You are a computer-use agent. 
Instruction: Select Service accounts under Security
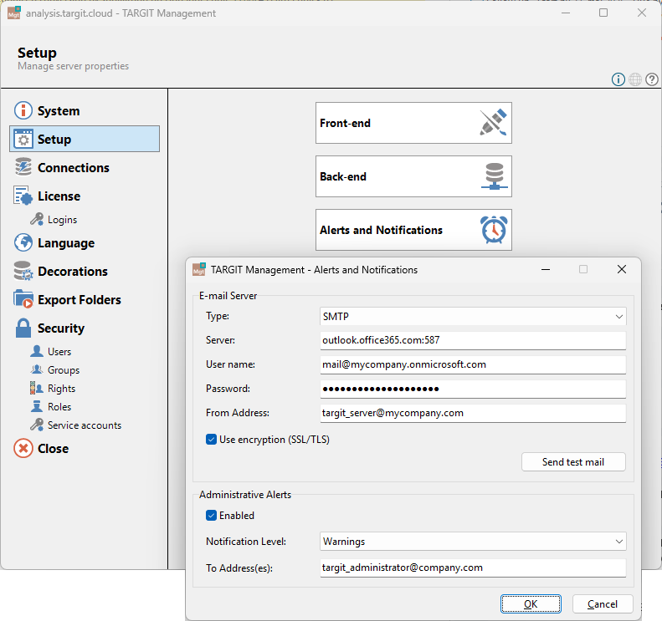click(x=85, y=425)
